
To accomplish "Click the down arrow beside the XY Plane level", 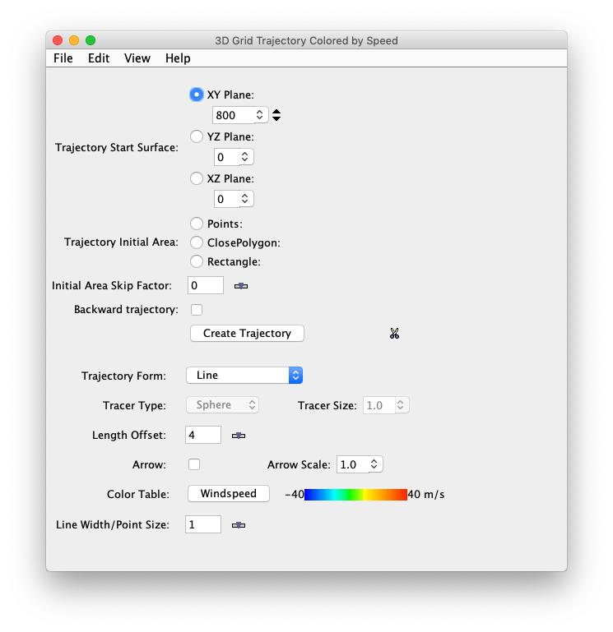I will tap(276, 119).
